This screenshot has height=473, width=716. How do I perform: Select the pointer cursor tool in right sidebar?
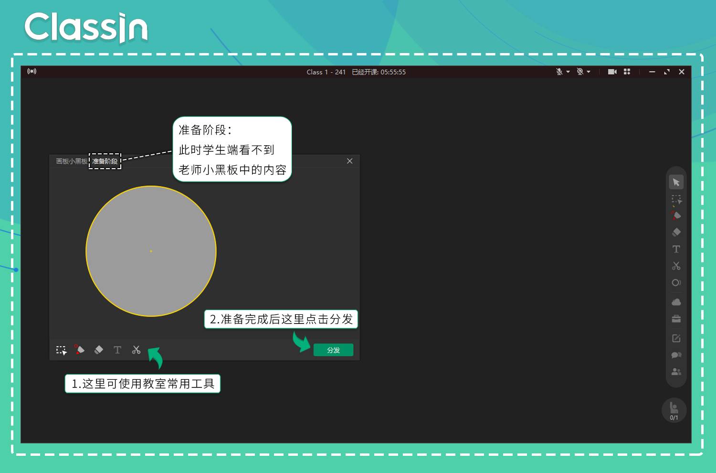[676, 182]
